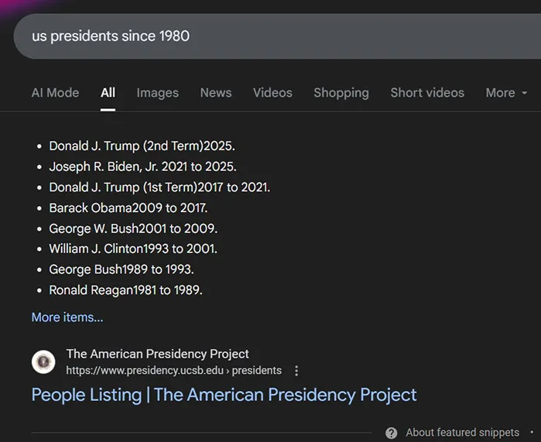Switch to Short videos results
This screenshot has width=541, height=442.
427,93
